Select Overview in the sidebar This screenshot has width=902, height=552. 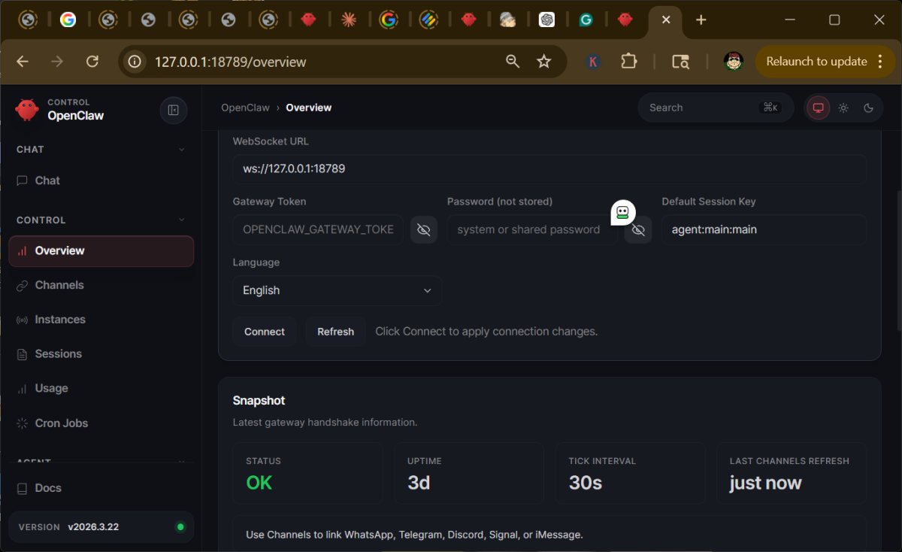(x=101, y=251)
